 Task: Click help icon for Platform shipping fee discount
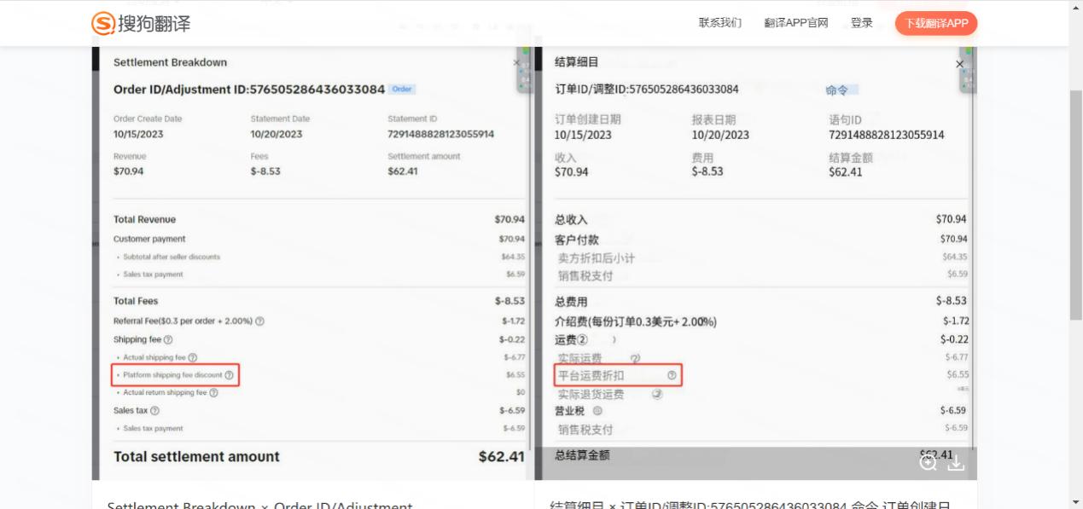click(x=229, y=375)
